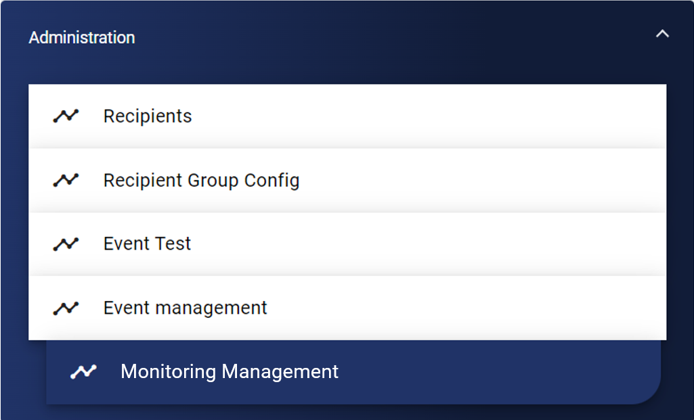Image resolution: width=694 pixels, height=420 pixels.
Task: Go to Event Test
Action: (x=347, y=244)
